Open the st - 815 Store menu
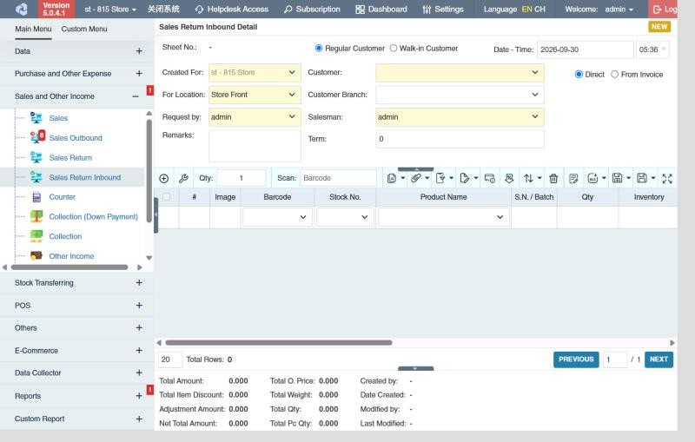 tap(110, 10)
